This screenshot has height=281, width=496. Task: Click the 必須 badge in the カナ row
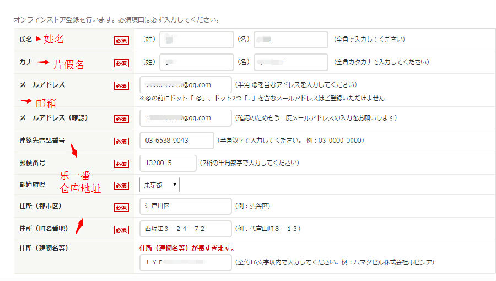(121, 63)
